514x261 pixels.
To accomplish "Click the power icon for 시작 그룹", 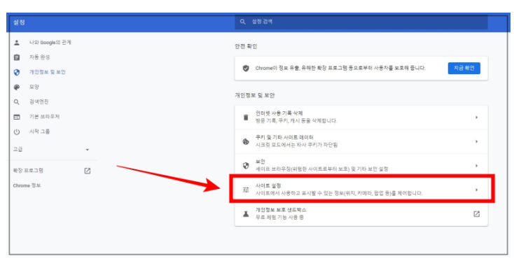I will 17,132.
